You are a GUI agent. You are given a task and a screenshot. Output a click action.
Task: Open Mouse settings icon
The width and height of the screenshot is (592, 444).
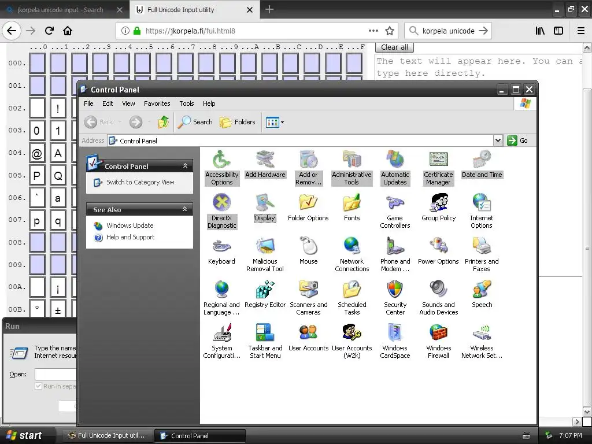[309, 251]
